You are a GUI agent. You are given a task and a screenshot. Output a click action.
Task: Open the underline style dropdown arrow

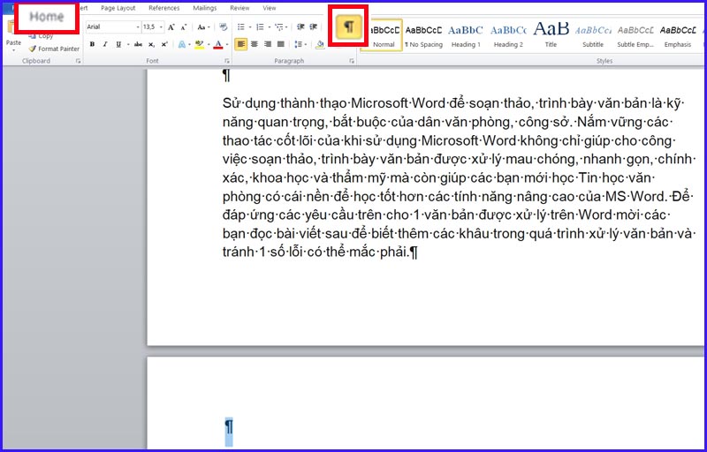128,44
